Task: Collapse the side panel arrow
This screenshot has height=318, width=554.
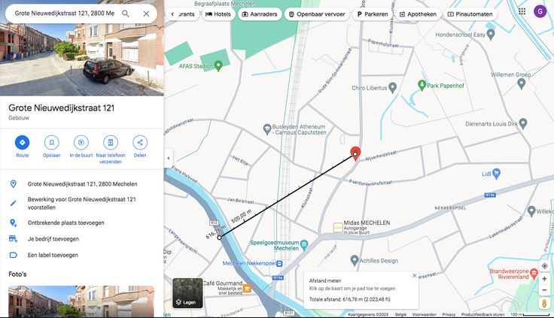Action: click(x=169, y=158)
